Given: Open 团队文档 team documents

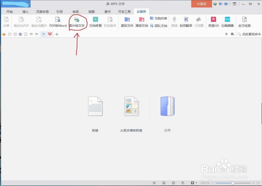Looking at the screenshot, I should (x=159, y=26).
